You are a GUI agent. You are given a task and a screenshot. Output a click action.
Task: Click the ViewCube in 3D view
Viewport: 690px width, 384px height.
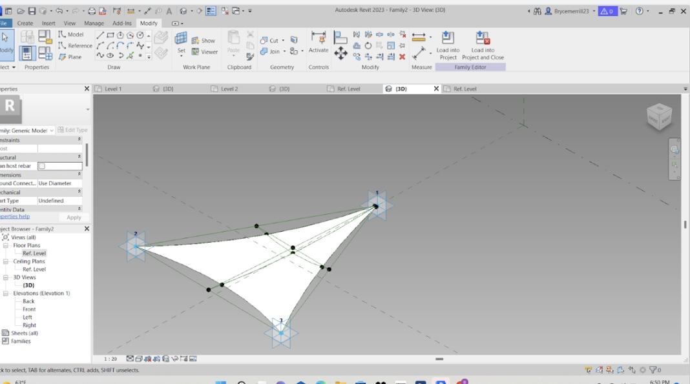pyautogui.click(x=659, y=116)
